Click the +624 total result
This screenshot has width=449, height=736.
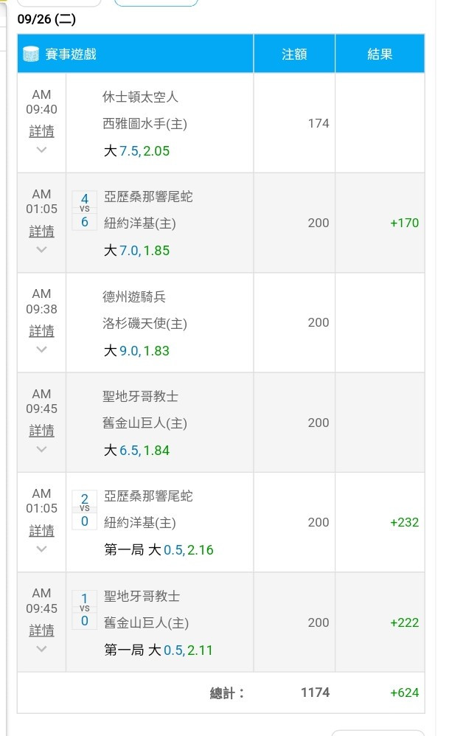click(405, 692)
